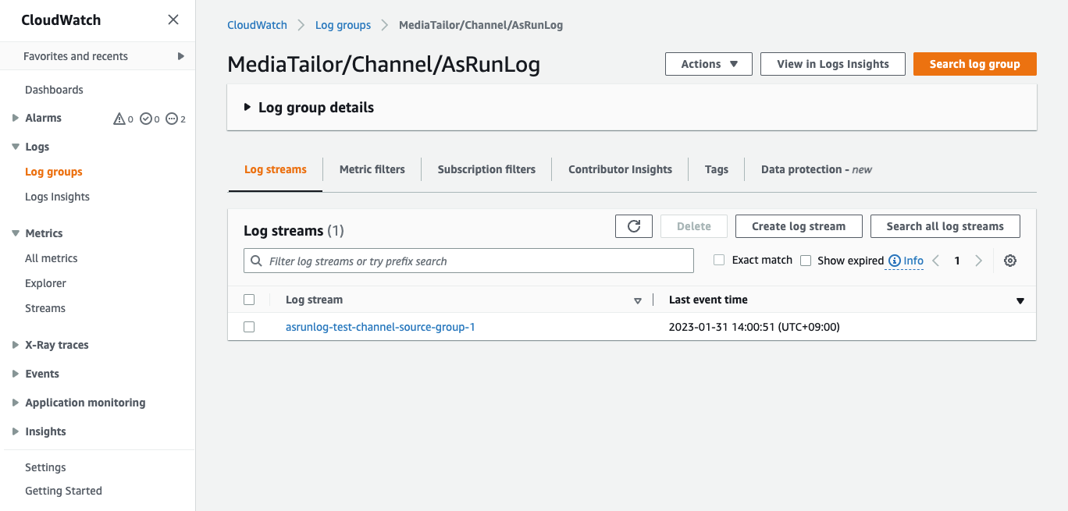This screenshot has width=1068, height=511.
Task: Collapse the Logs section
Action: 15,147
